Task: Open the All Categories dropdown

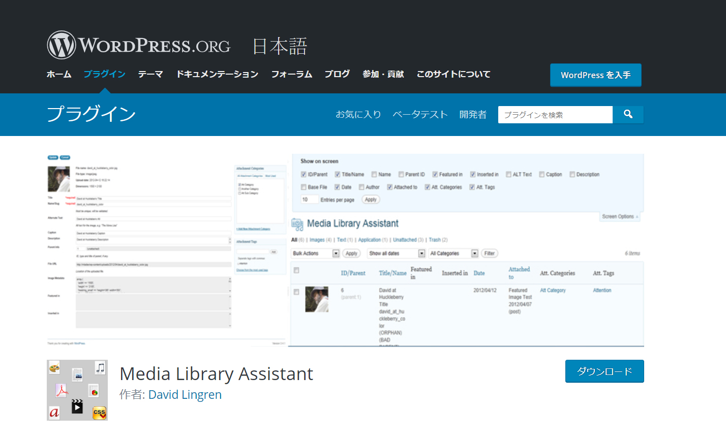Action: click(x=453, y=253)
